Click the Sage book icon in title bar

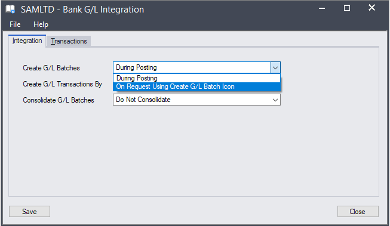point(10,9)
